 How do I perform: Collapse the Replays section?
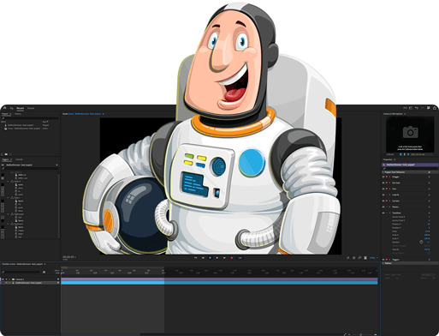pos(383,263)
